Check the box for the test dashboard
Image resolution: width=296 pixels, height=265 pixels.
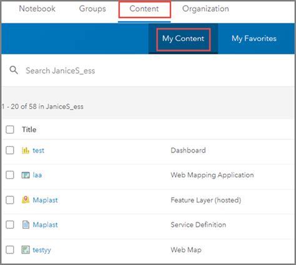(10, 150)
